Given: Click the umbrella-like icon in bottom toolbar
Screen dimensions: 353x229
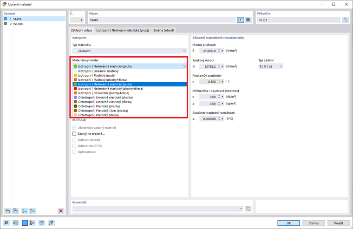Looking at the screenshot, I should click(x=41, y=223).
